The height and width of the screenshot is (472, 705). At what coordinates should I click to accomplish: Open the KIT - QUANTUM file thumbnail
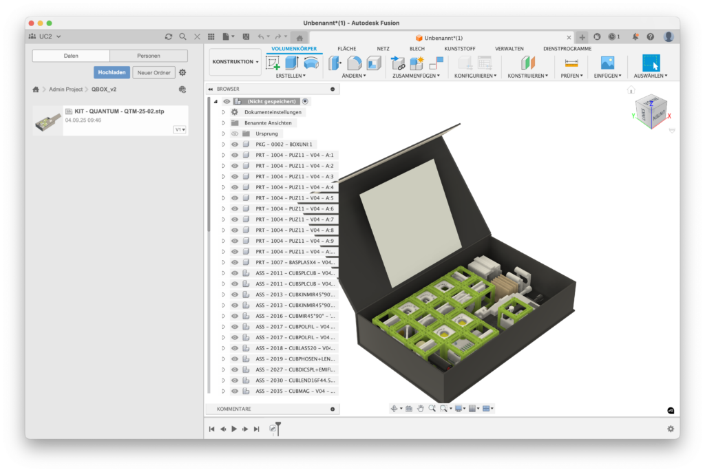tap(48, 120)
